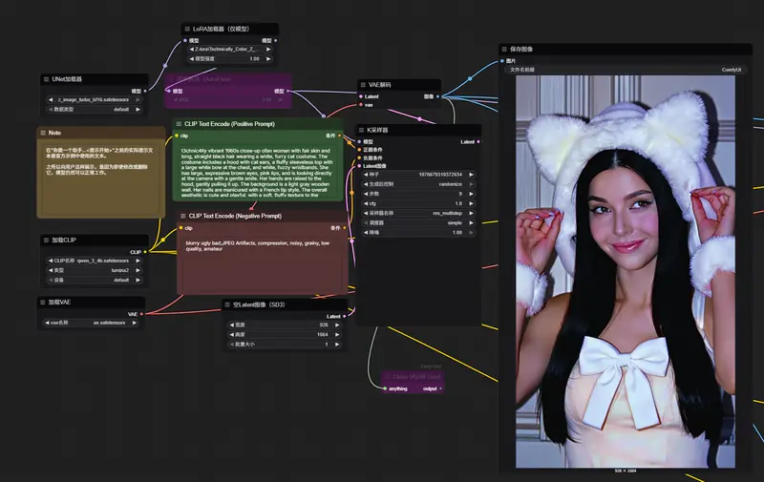
Task: Click the 空Latent图像 node's Latent output dot
Action: 348,316
